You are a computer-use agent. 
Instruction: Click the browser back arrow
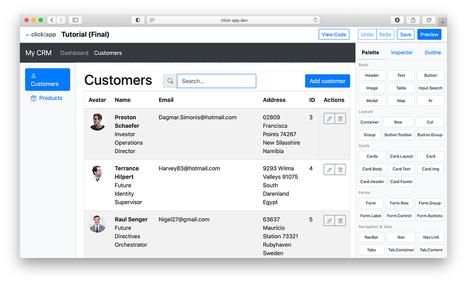coord(52,20)
